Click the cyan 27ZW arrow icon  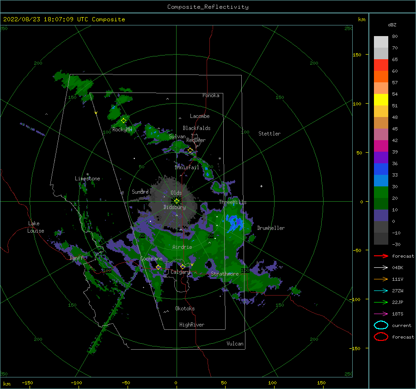381,291
